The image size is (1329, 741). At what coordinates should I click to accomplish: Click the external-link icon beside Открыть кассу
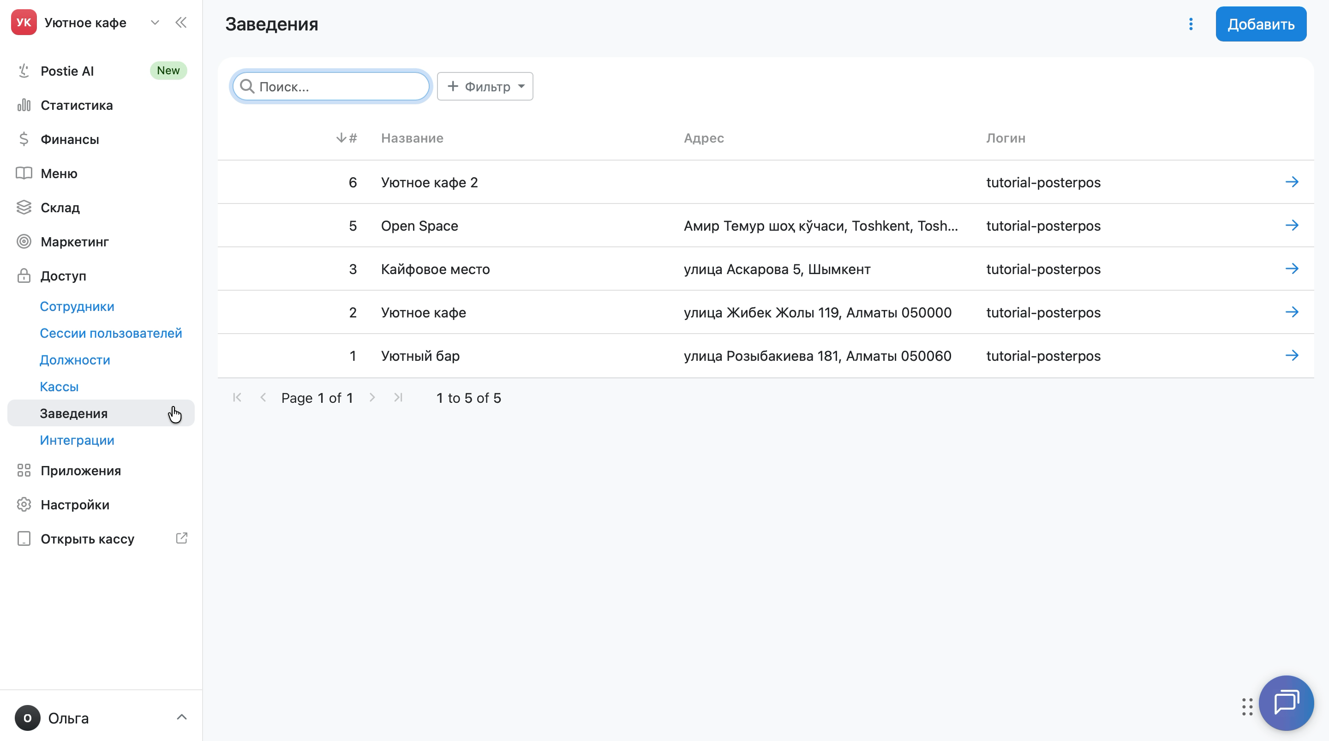click(182, 538)
